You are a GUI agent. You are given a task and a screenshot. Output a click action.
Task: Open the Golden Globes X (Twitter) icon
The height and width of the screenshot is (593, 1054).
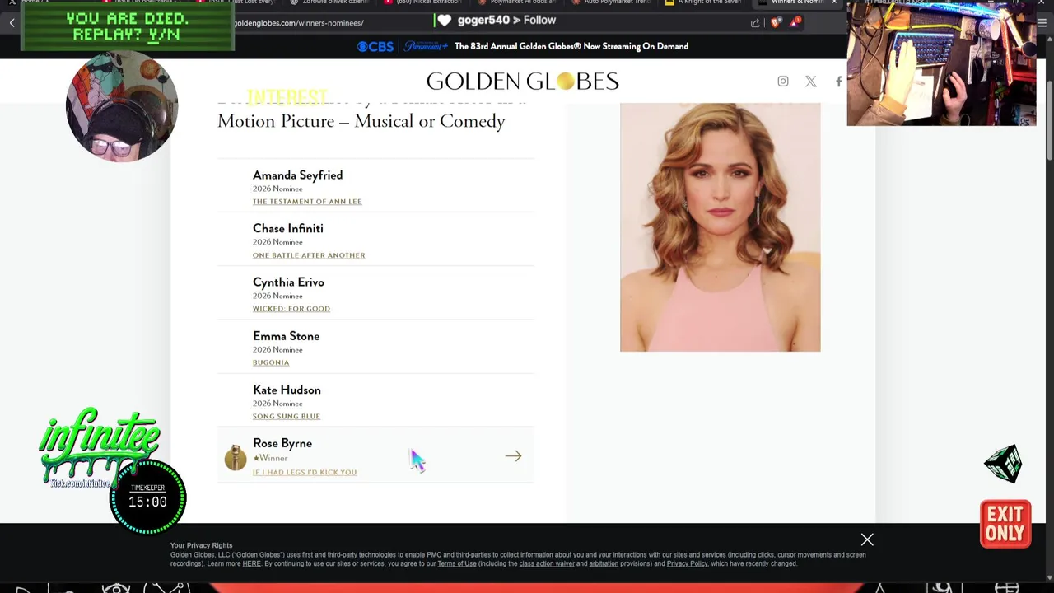click(811, 81)
